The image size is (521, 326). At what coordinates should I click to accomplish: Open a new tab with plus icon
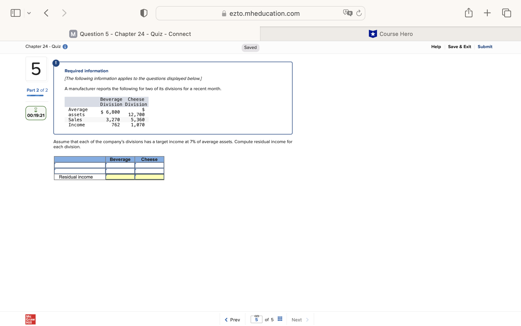tap(487, 13)
